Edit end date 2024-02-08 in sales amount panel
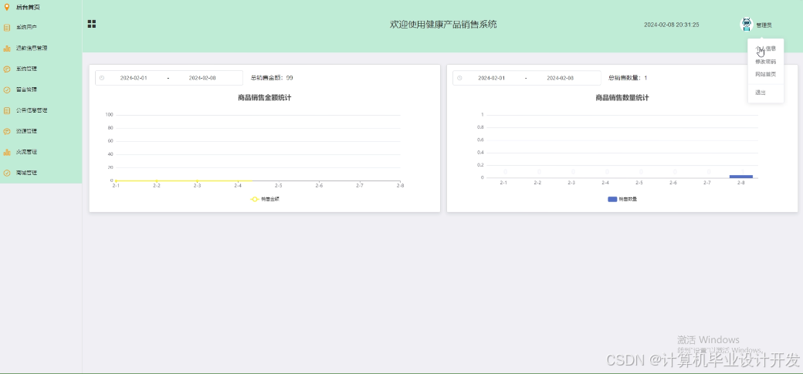Viewport: 803px width, 374px height. pos(202,79)
